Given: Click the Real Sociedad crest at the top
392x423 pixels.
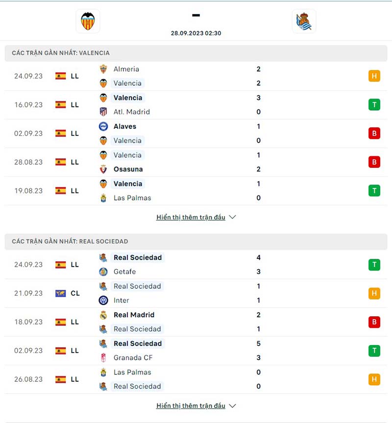Looking at the screenshot, I should [x=305, y=21].
